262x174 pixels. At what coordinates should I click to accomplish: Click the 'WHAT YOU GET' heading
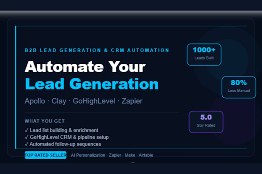pos(45,121)
